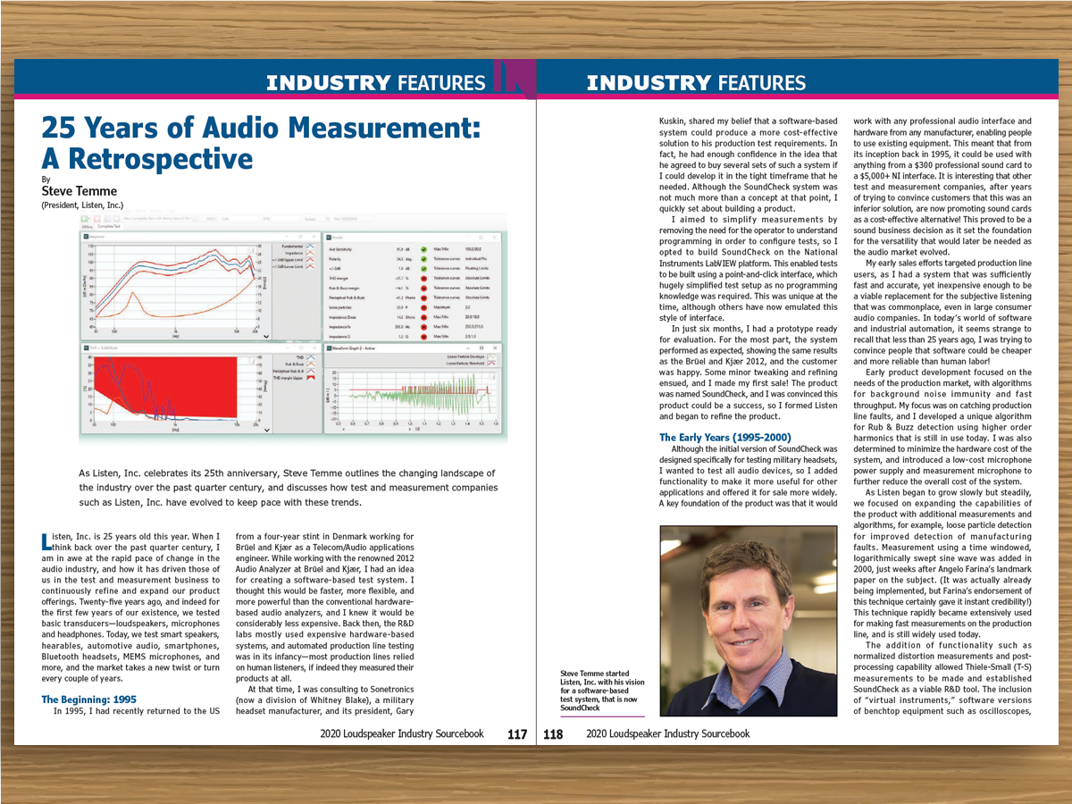
Task: Click the green pass icon for Ave Sensitivity
Action: [423, 249]
